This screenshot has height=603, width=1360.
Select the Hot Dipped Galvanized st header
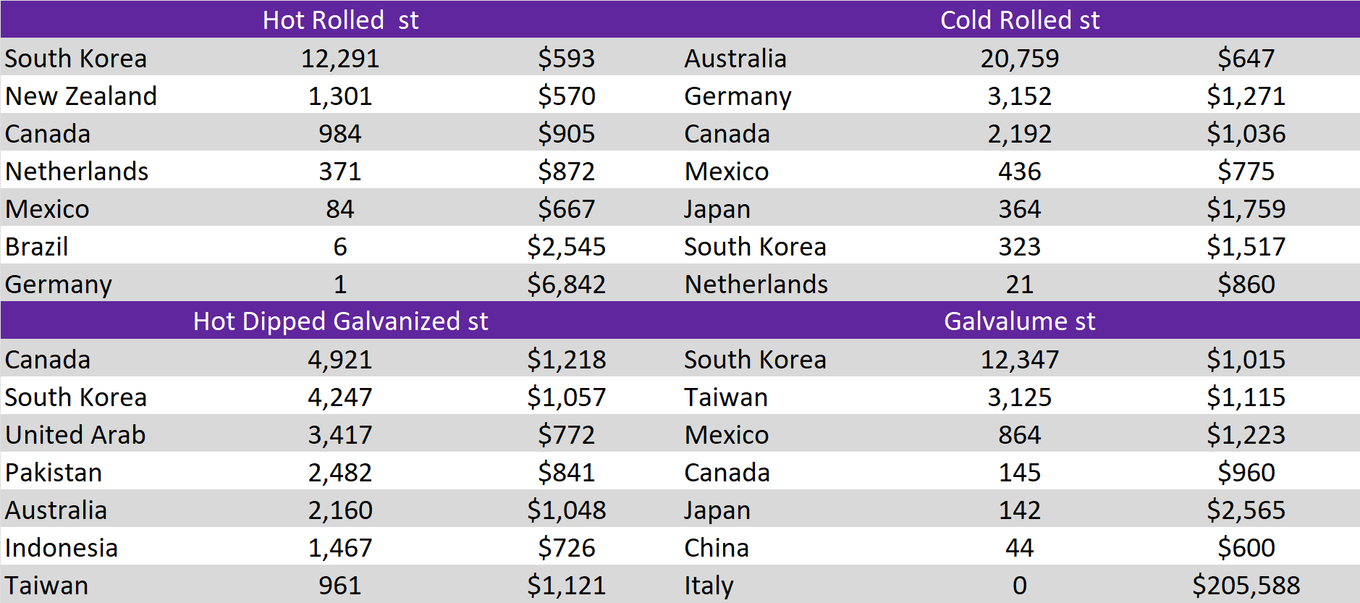(340, 321)
